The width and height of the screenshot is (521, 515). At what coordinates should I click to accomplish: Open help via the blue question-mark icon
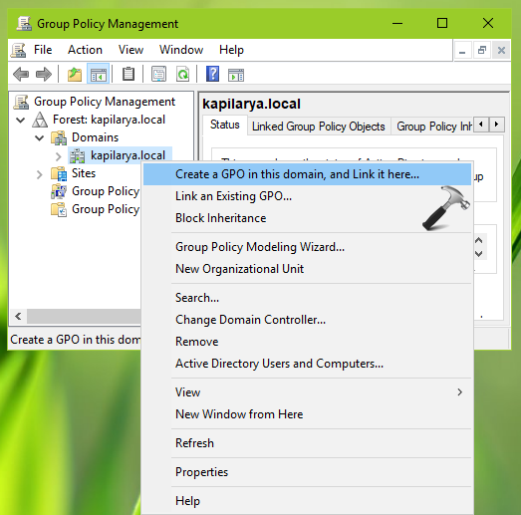[x=212, y=74]
